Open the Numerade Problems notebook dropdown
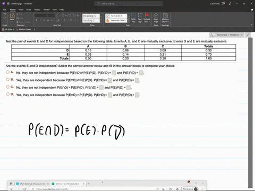The height and width of the screenshot is (191, 255). tap(227, 35)
